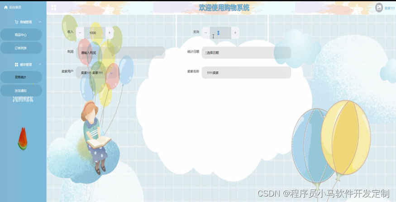Image resolution: width=396 pixels, height=202 pixels.
Task: Decrease the 支出 value with minus button
Action: [206, 33]
